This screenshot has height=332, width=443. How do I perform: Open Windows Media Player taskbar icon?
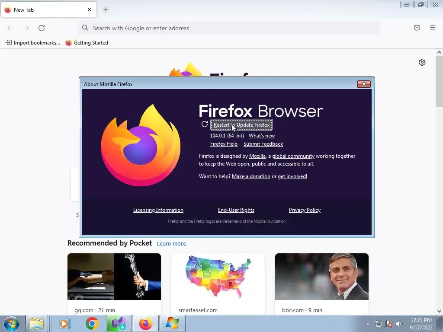pyautogui.click(x=64, y=323)
